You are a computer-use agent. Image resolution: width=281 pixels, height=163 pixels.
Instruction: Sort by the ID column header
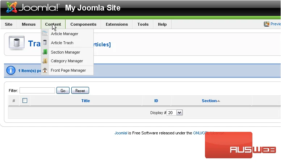pos(156,101)
